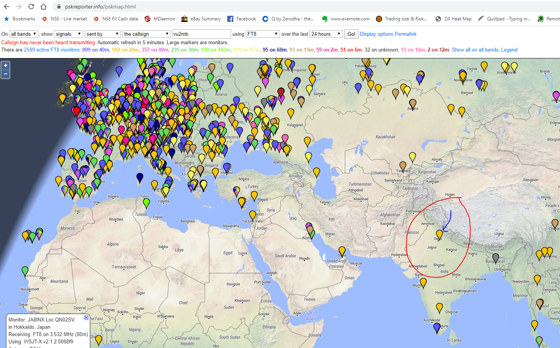560x348 pixels.
Task: Expand the "24 hours" time range dropdown
Action: [326, 34]
